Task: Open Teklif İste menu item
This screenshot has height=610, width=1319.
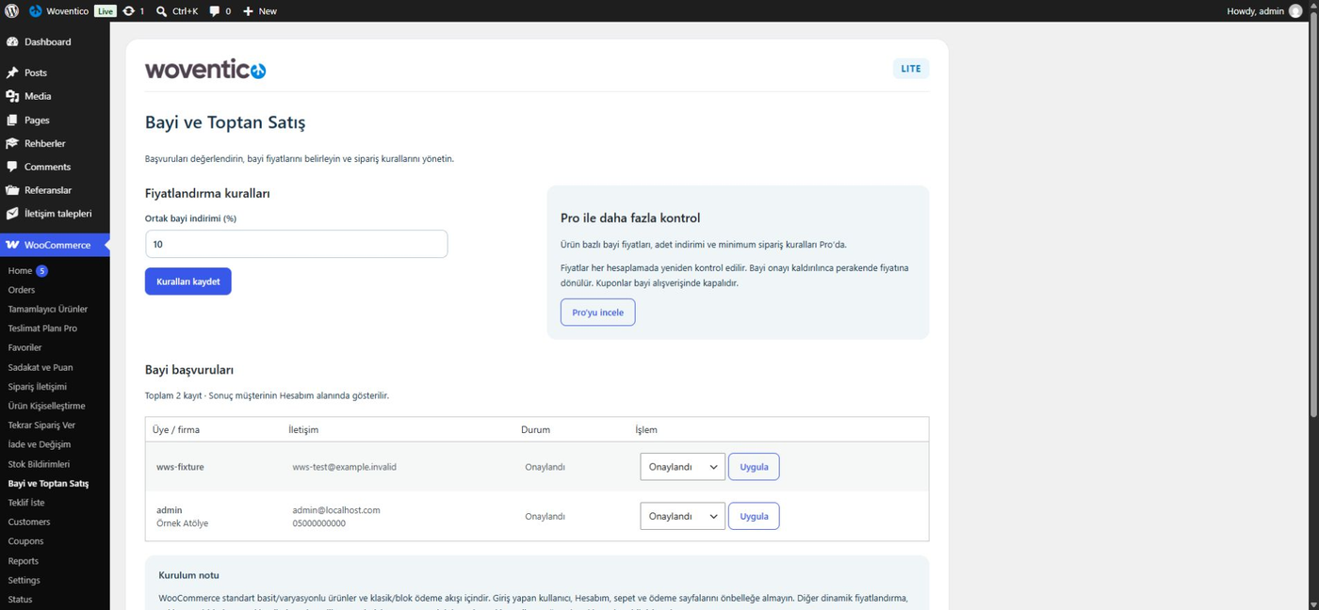Action: 26,503
